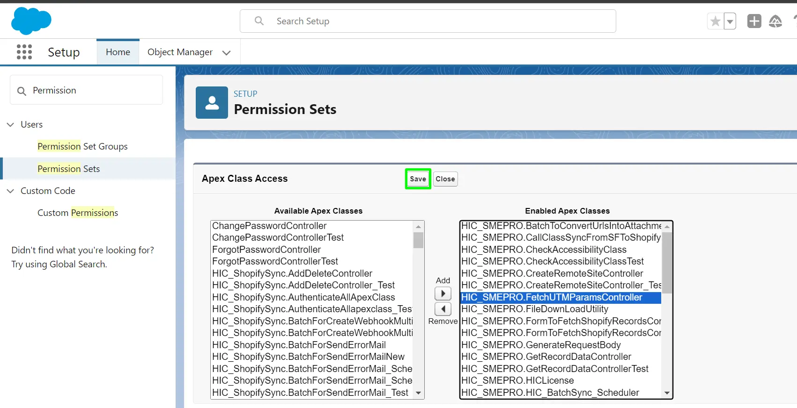Screen dimensions: 797x408
Task: Collapse the Custom Code section
Action: (x=10, y=191)
